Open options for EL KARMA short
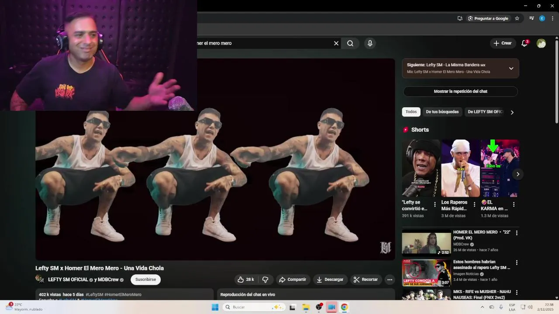The width and height of the screenshot is (559, 314). [x=514, y=205]
